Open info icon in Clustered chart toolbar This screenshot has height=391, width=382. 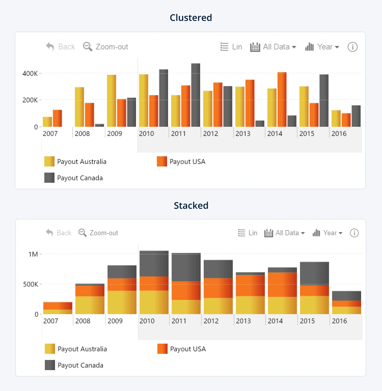[352, 47]
